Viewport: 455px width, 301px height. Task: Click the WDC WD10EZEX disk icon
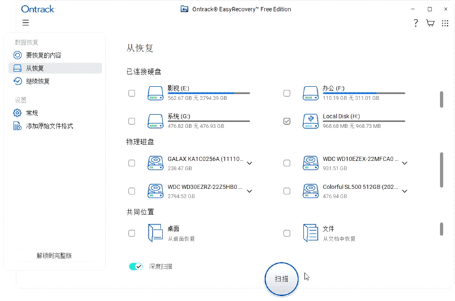(311, 163)
